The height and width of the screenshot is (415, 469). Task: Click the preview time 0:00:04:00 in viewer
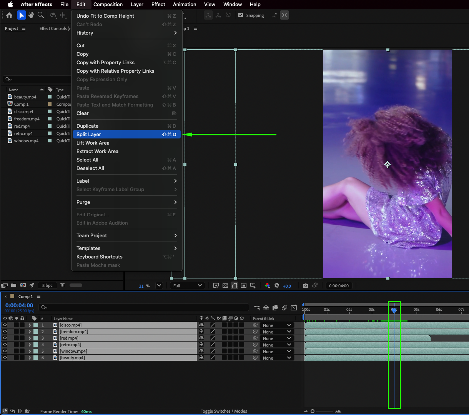339,286
